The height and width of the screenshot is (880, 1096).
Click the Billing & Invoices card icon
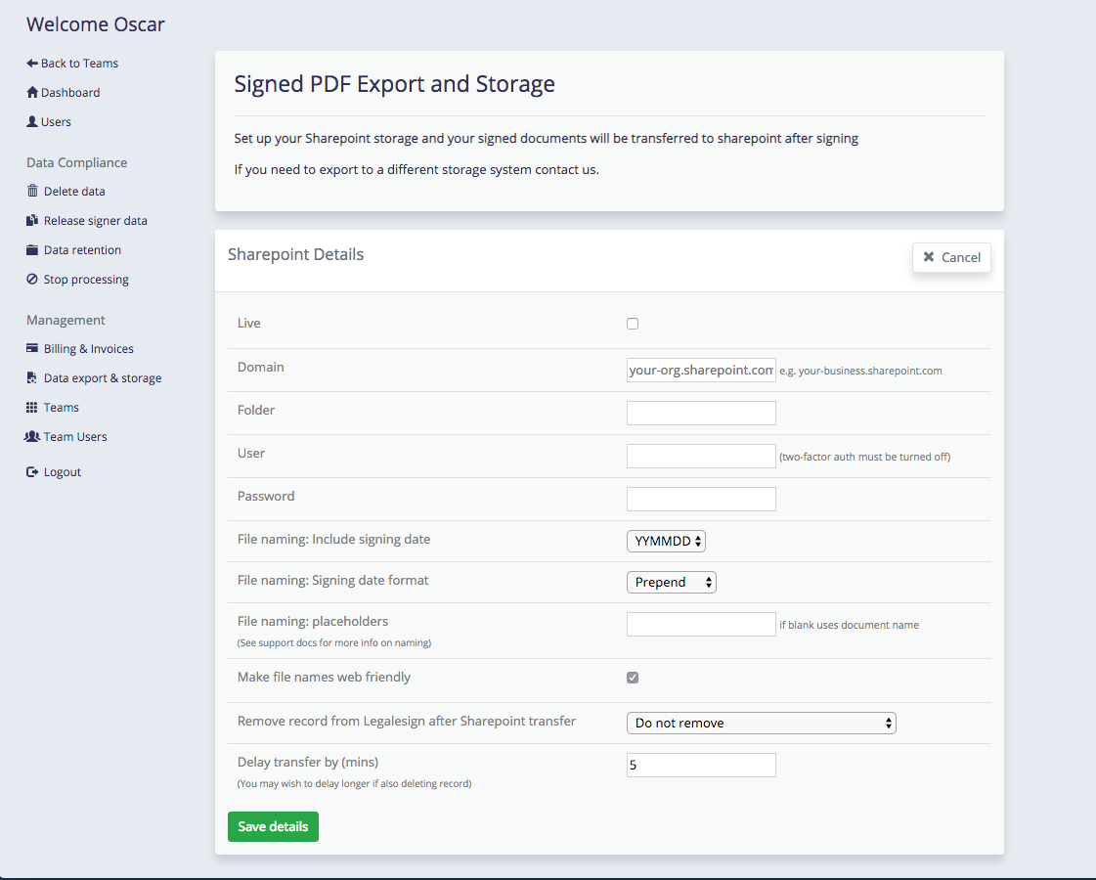pos(32,348)
